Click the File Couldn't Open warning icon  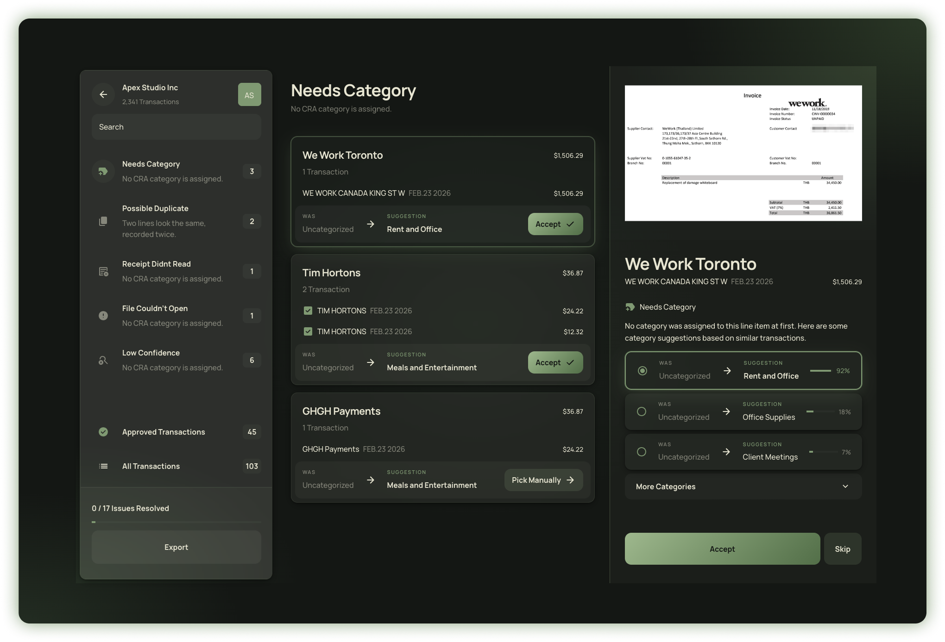[103, 316]
